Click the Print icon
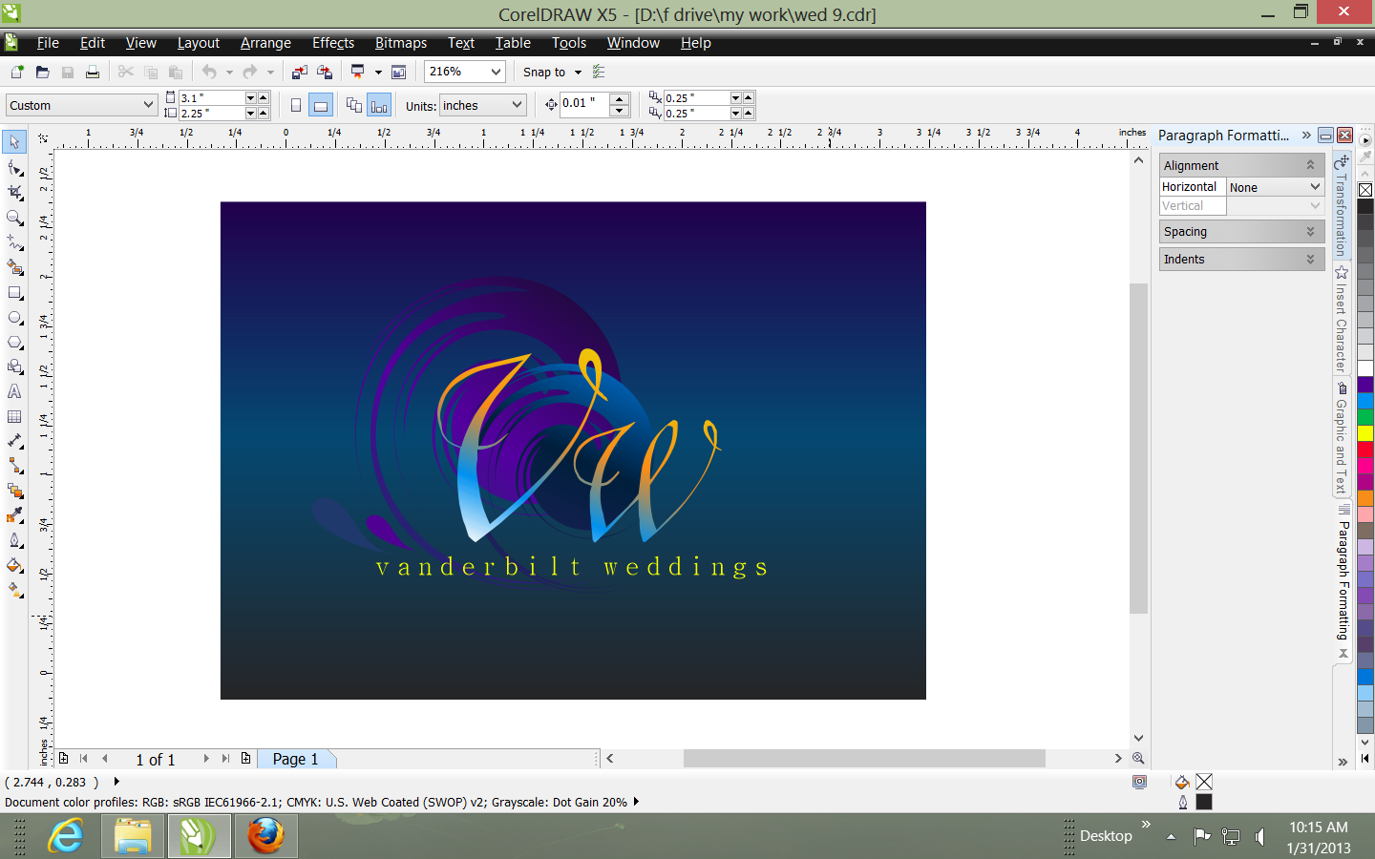 click(93, 72)
